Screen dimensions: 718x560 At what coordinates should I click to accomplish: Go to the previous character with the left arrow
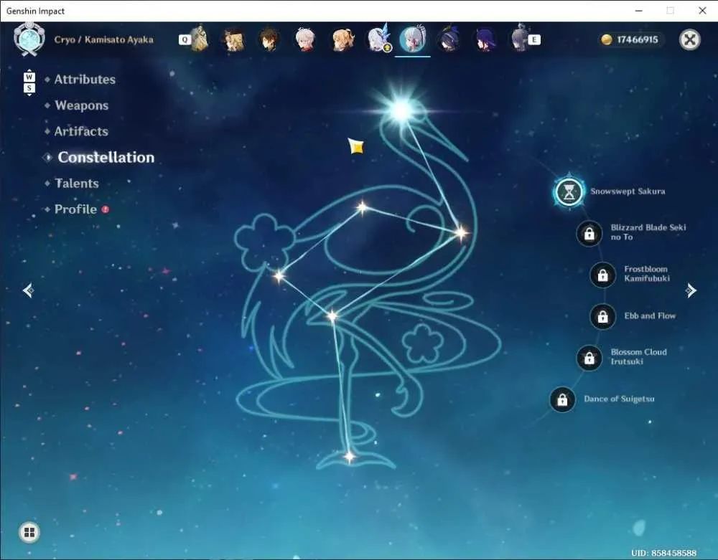pos(29,290)
